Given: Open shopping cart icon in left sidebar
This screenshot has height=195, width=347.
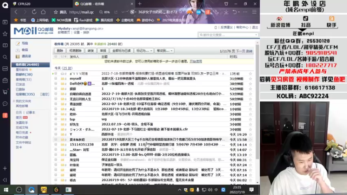Looking at the screenshot, I should click(5, 92).
